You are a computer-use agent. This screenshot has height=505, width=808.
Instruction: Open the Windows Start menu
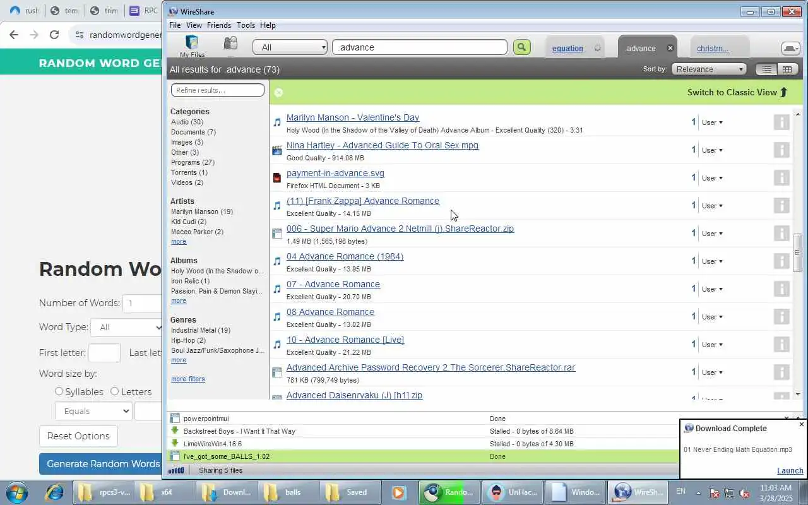[x=17, y=492]
